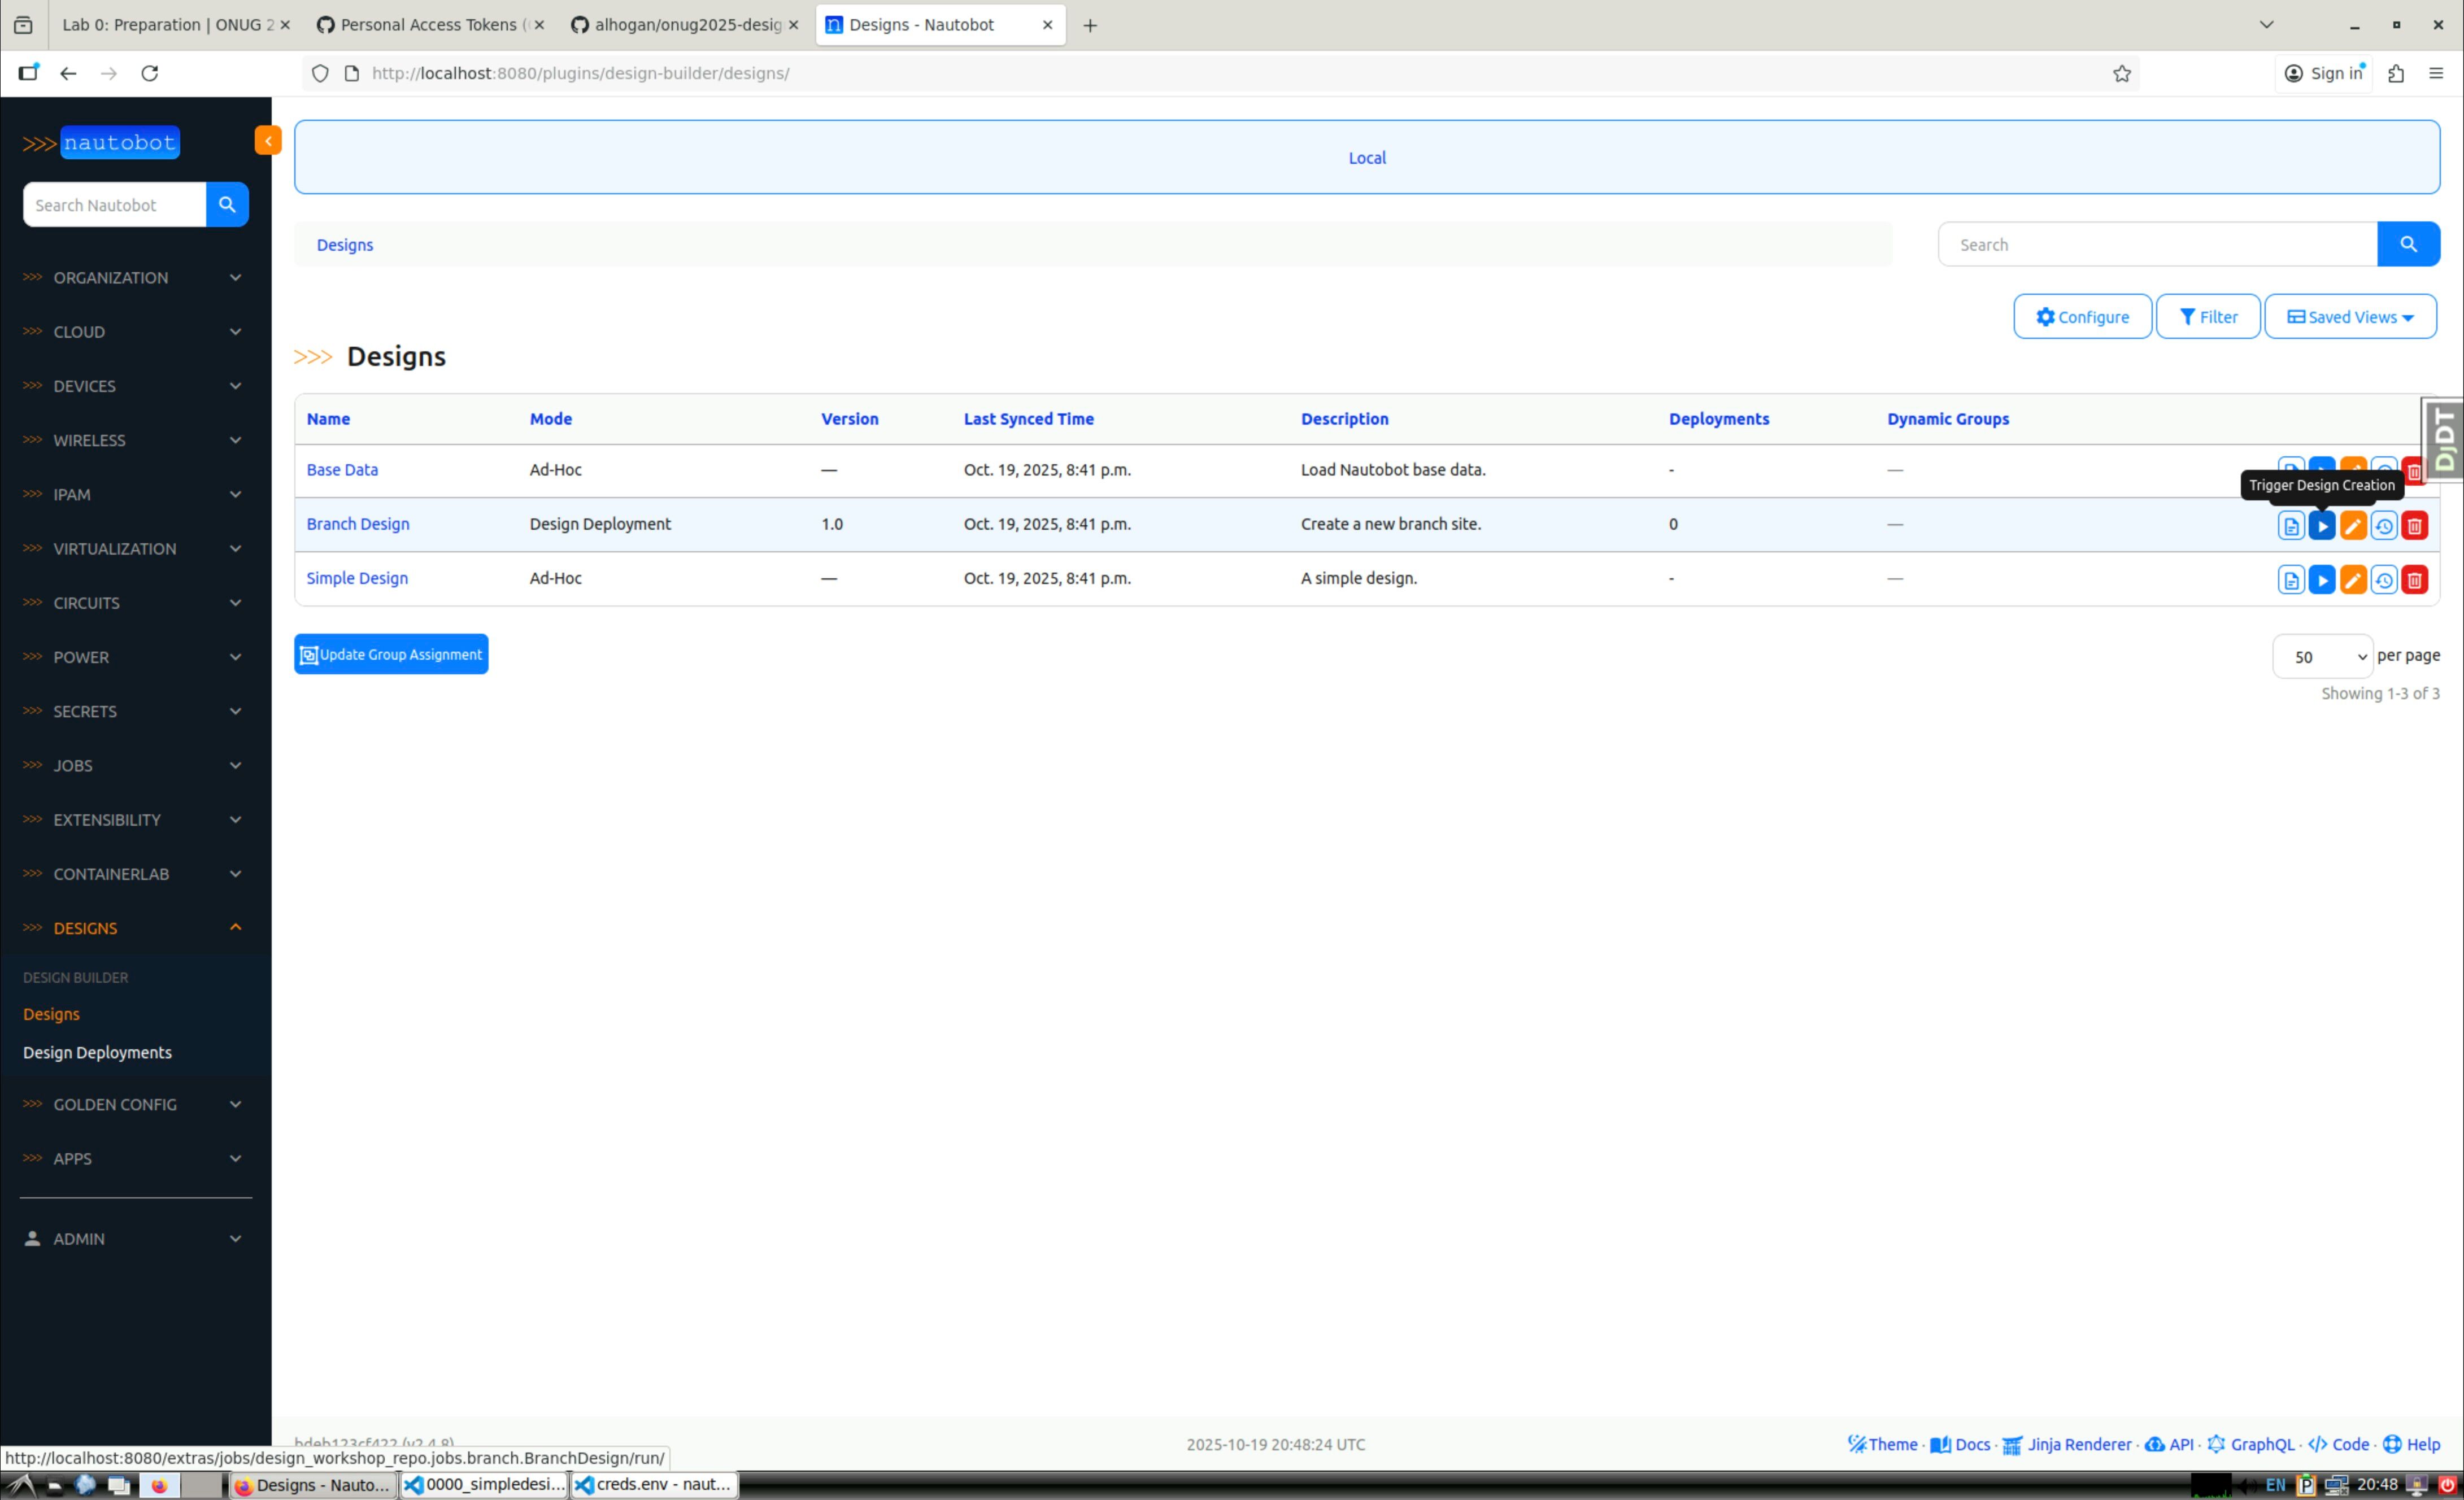Trigger design creation for Branch Design

[x=2321, y=526]
